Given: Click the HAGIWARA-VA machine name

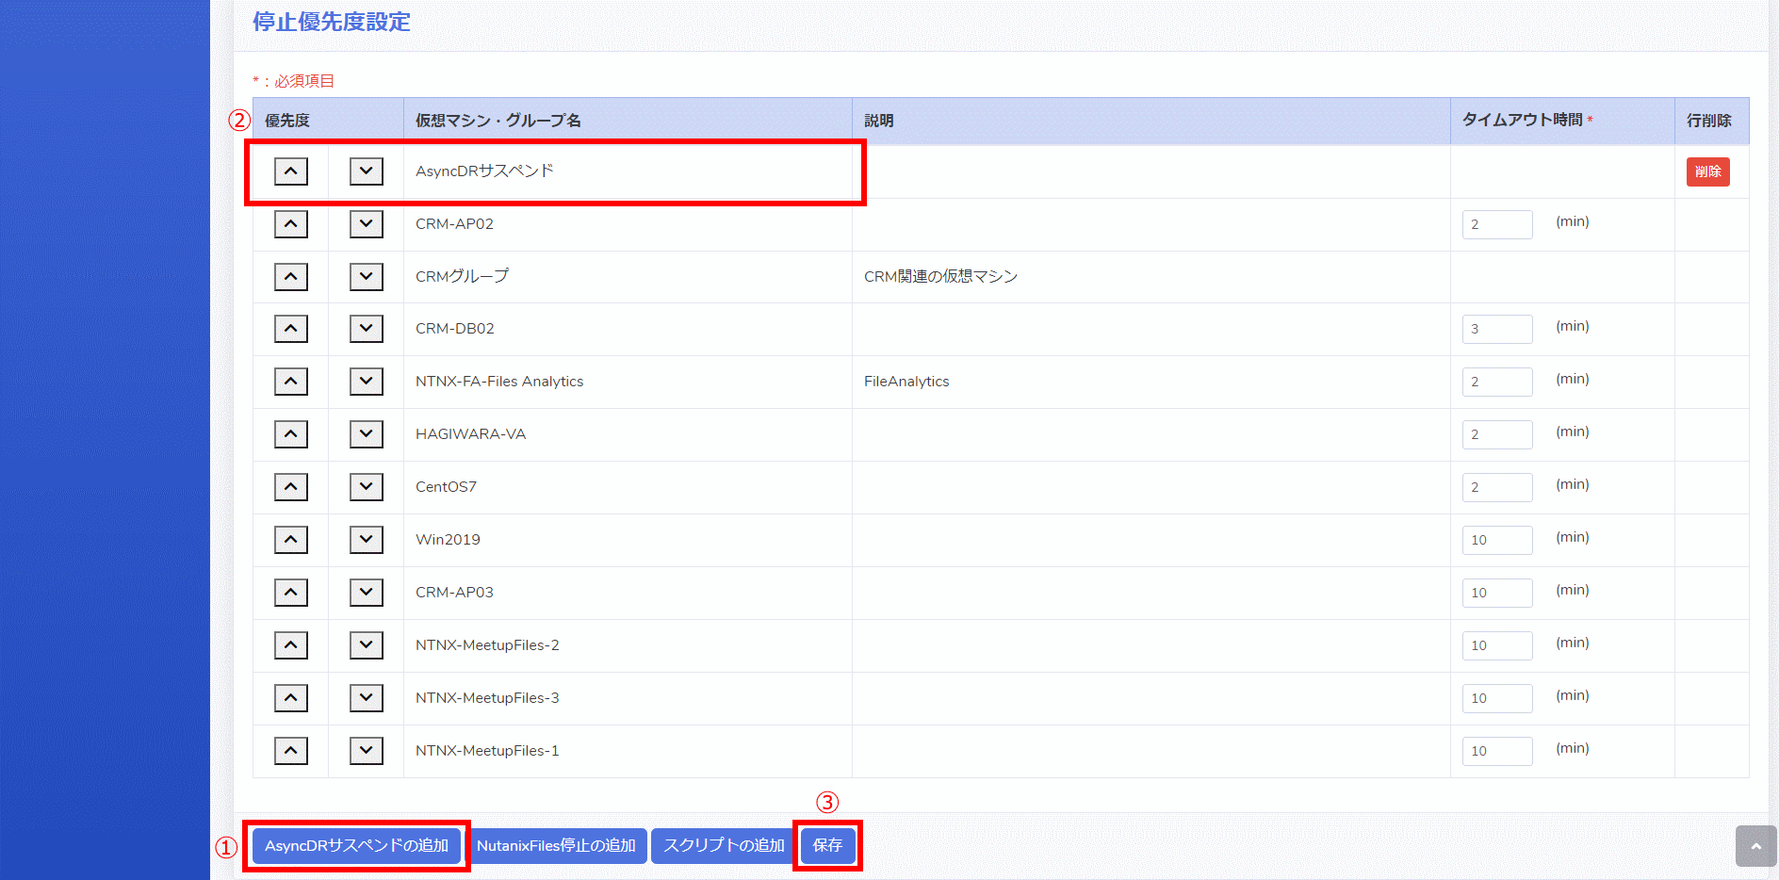Looking at the screenshot, I should (x=470, y=434).
